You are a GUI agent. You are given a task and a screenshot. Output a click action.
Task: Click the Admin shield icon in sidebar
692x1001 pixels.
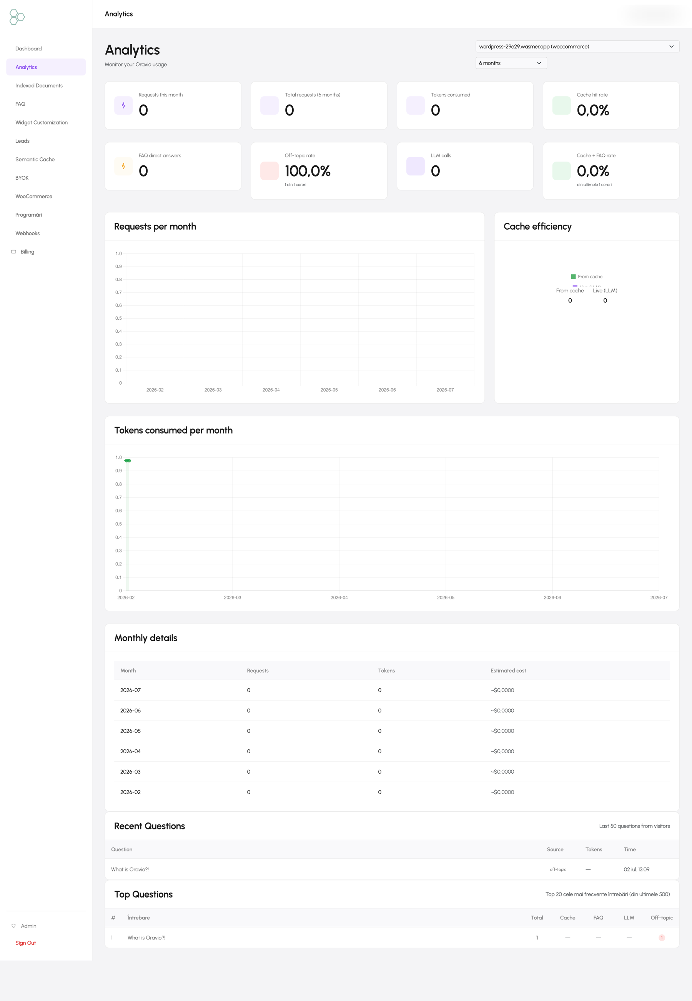13,926
